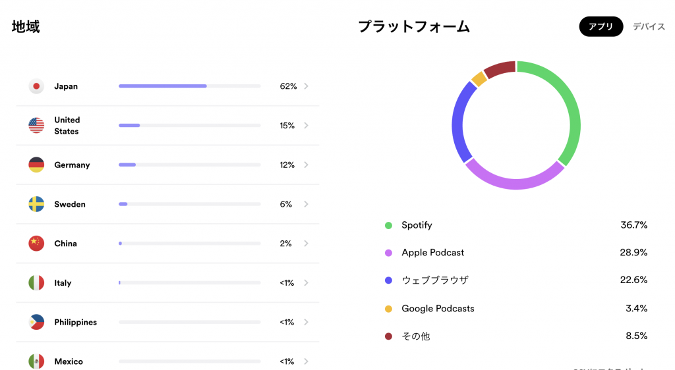Click the green Spotify legend dot
The height and width of the screenshot is (370, 675).
[x=388, y=225]
